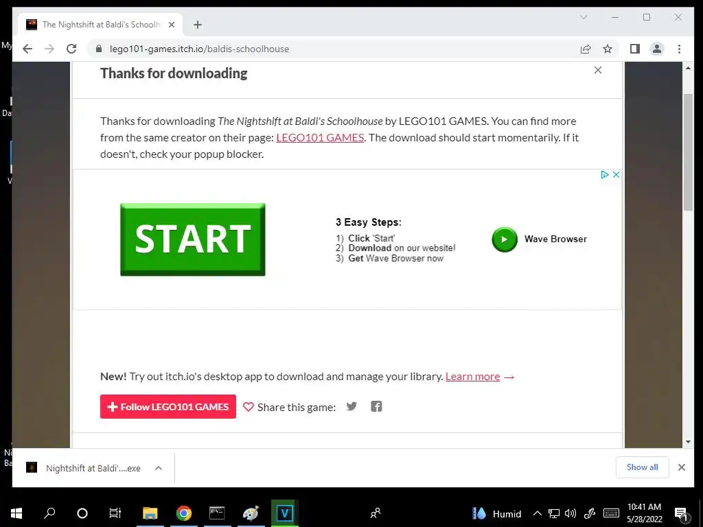The height and width of the screenshot is (527, 703).
Task: Click Show all downloads
Action: (x=642, y=467)
